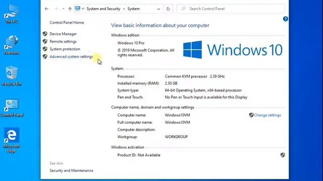Screen dimensions: 323x181
Task: Click the shield icon beside System protection
Action: click(x=45, y=49)
